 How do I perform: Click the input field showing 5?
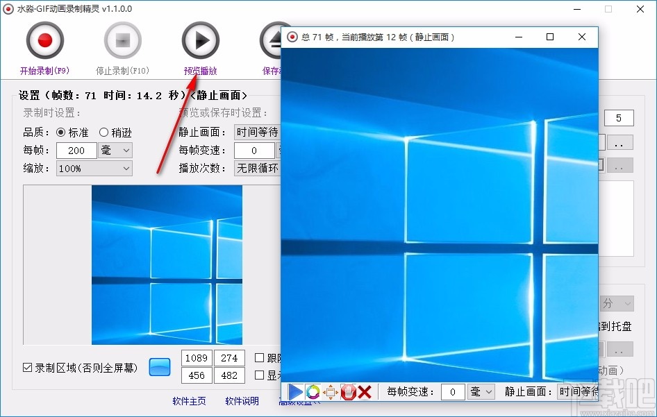618,118
